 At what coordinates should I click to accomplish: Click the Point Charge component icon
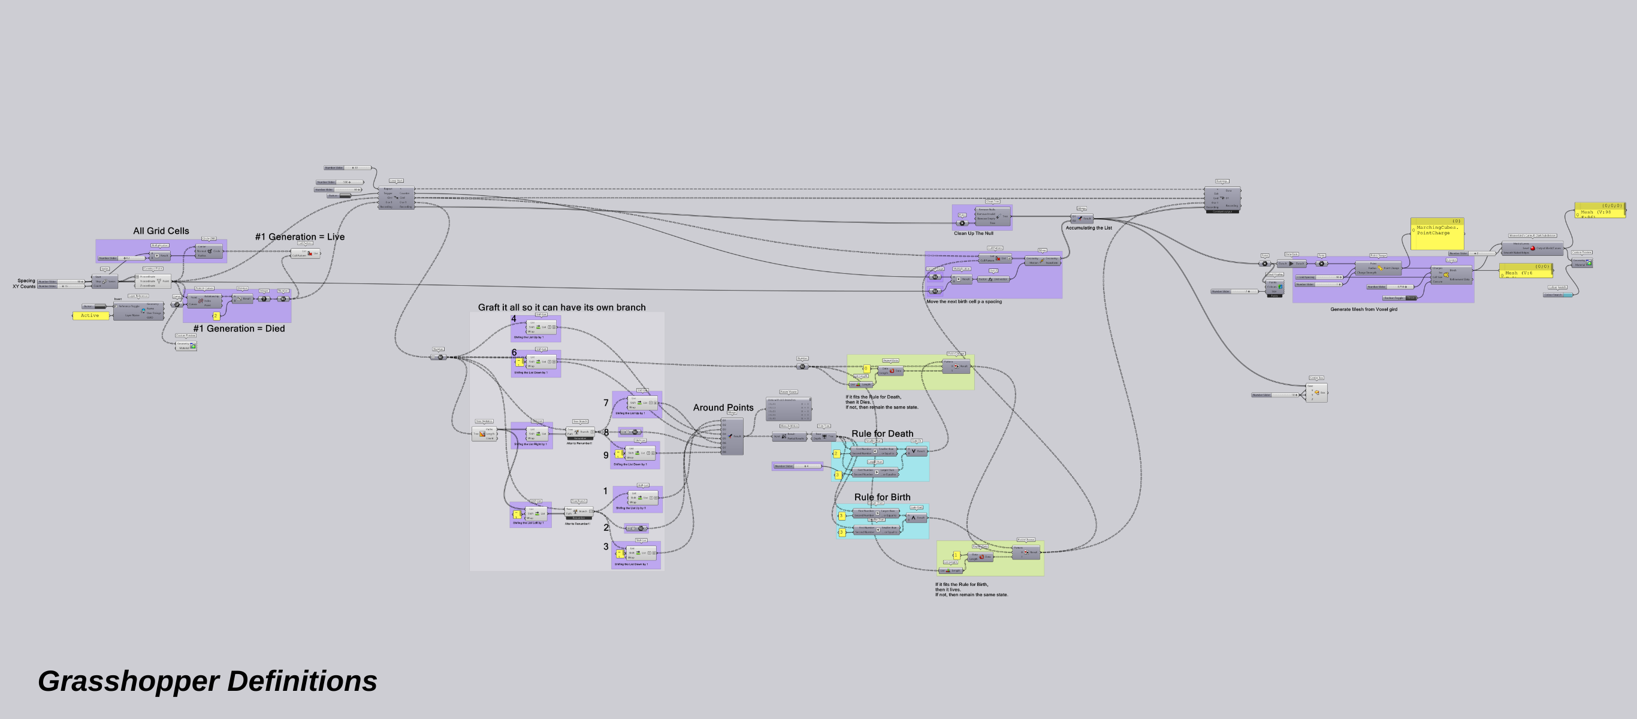point(1381,268)
